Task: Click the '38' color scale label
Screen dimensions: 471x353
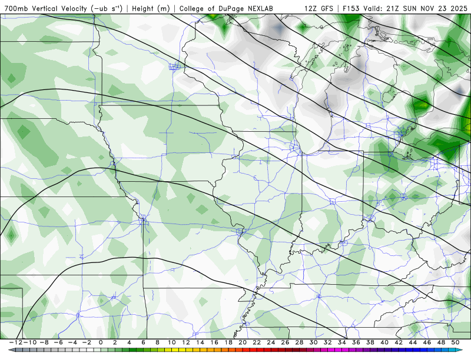Action: (x=370, y=342)
